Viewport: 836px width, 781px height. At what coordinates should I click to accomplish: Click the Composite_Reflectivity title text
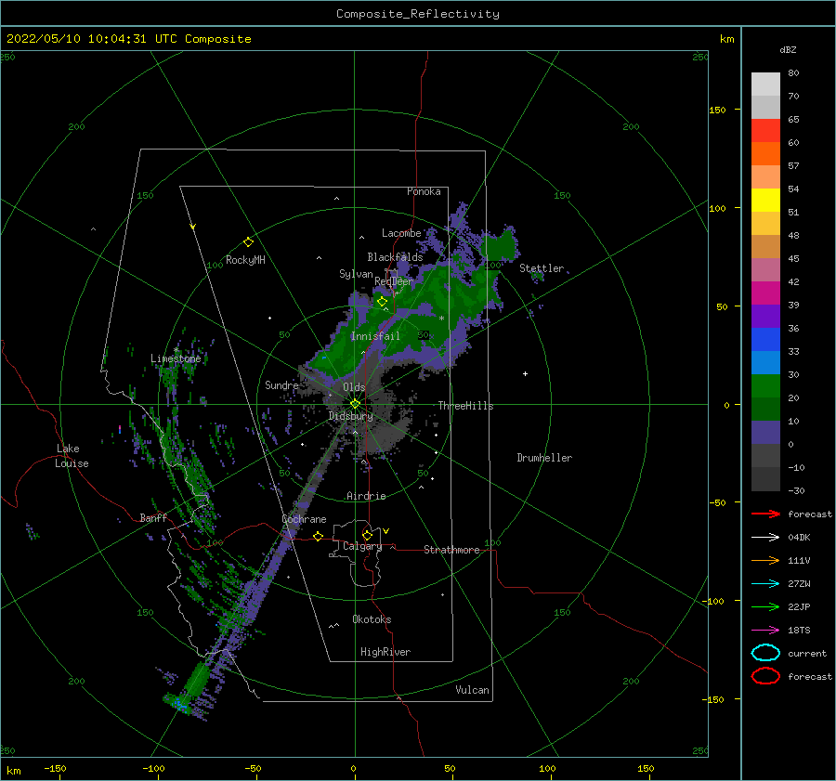[x=418, y=14]
